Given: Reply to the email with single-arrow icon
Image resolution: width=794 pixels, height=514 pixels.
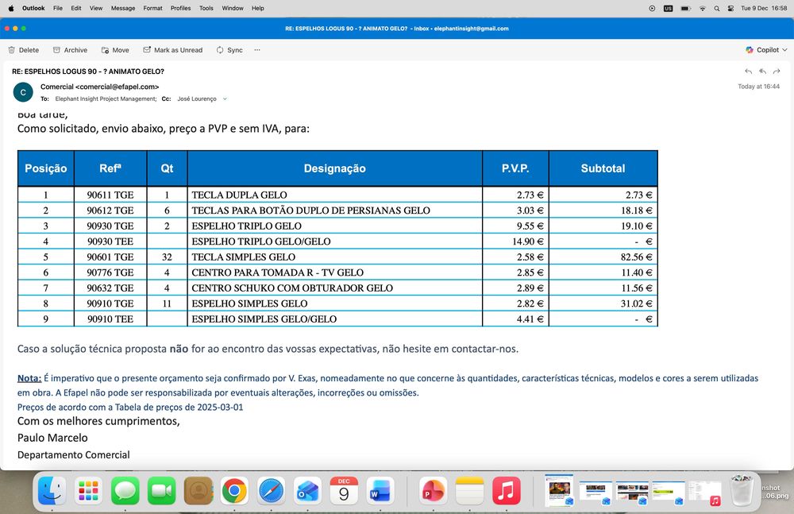Looking at the screenshot, I should (749, 71).
